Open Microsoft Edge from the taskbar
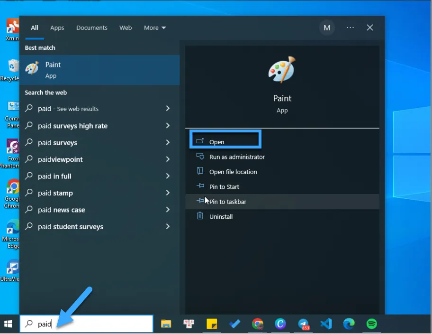 point(349,324)
